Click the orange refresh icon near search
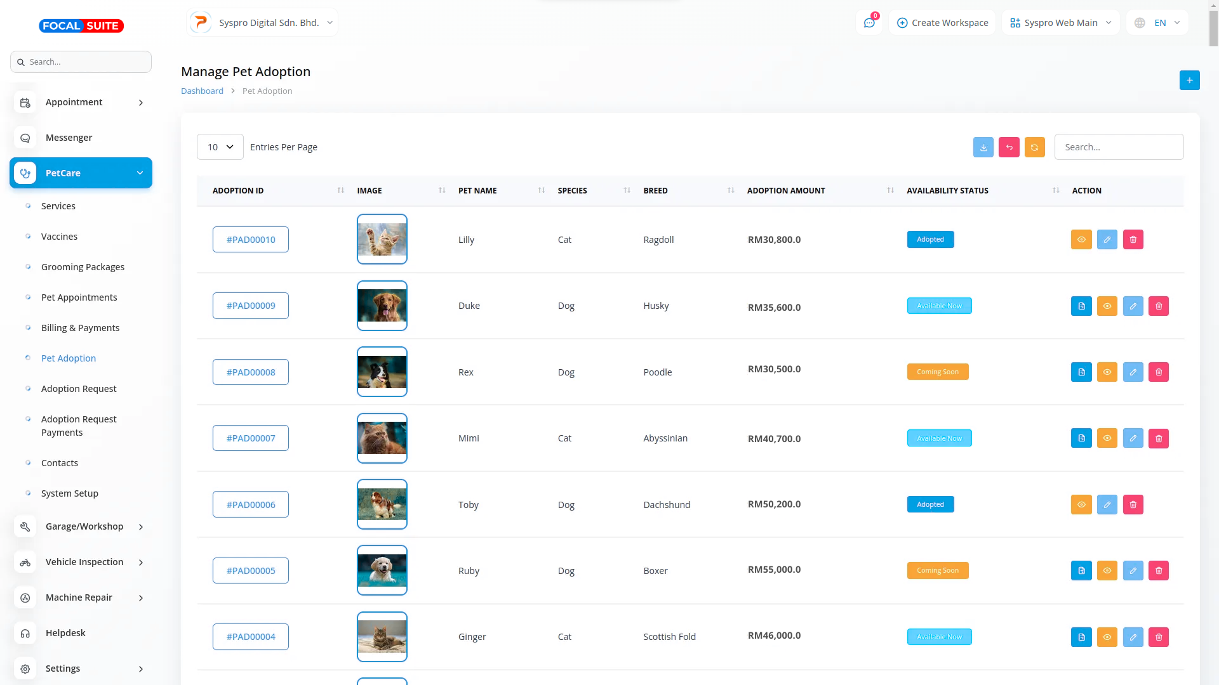The image size is (1219, 685). coord(1034,147)
